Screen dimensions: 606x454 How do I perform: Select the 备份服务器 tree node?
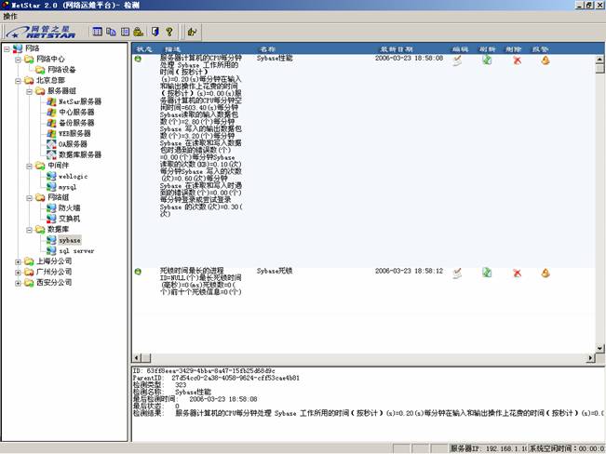76,123
